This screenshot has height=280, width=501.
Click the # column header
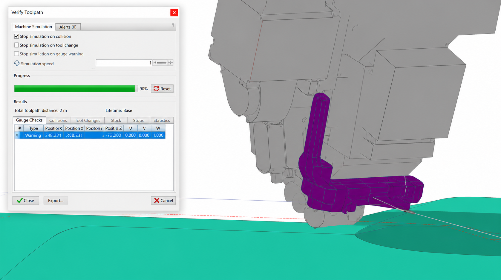click(x=19, y=128)
